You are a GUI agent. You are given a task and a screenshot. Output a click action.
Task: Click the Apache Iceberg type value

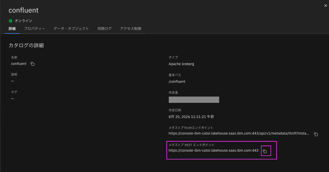point(181,64)
